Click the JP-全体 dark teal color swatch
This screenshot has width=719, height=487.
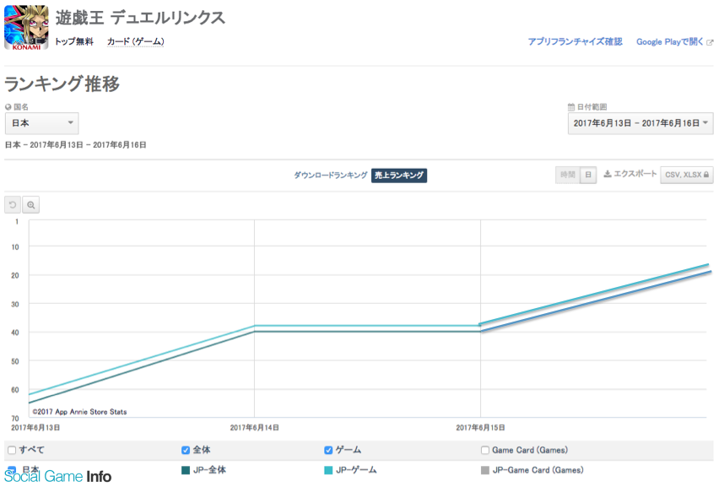click(186, 470)
